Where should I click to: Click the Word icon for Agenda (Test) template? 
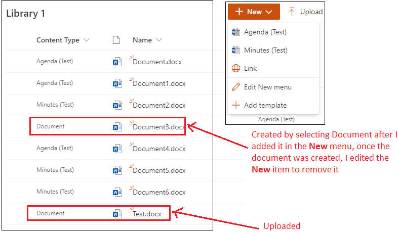[236, 32]
